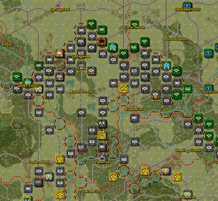Select blue air counter southeast of Bloomington
Screen dimensions: 218x201
(208, 53)
